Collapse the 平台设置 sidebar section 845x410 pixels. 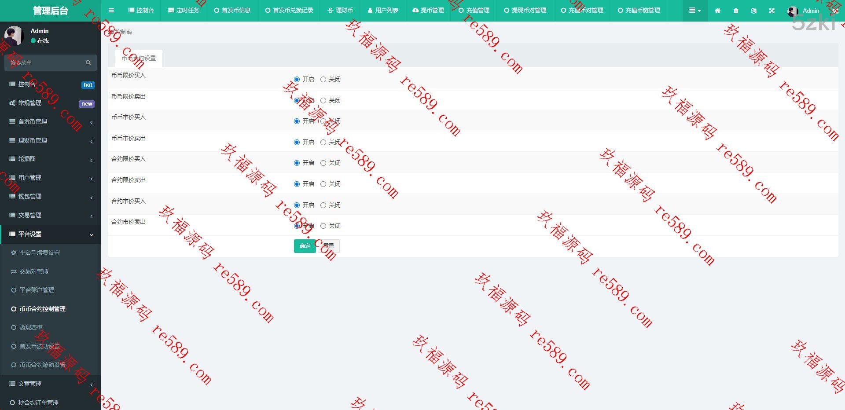coord(51,234)
